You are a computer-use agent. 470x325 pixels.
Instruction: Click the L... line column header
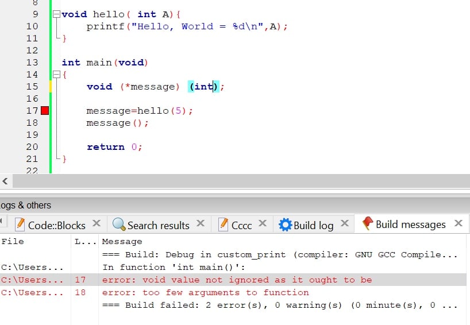(85, 241)
